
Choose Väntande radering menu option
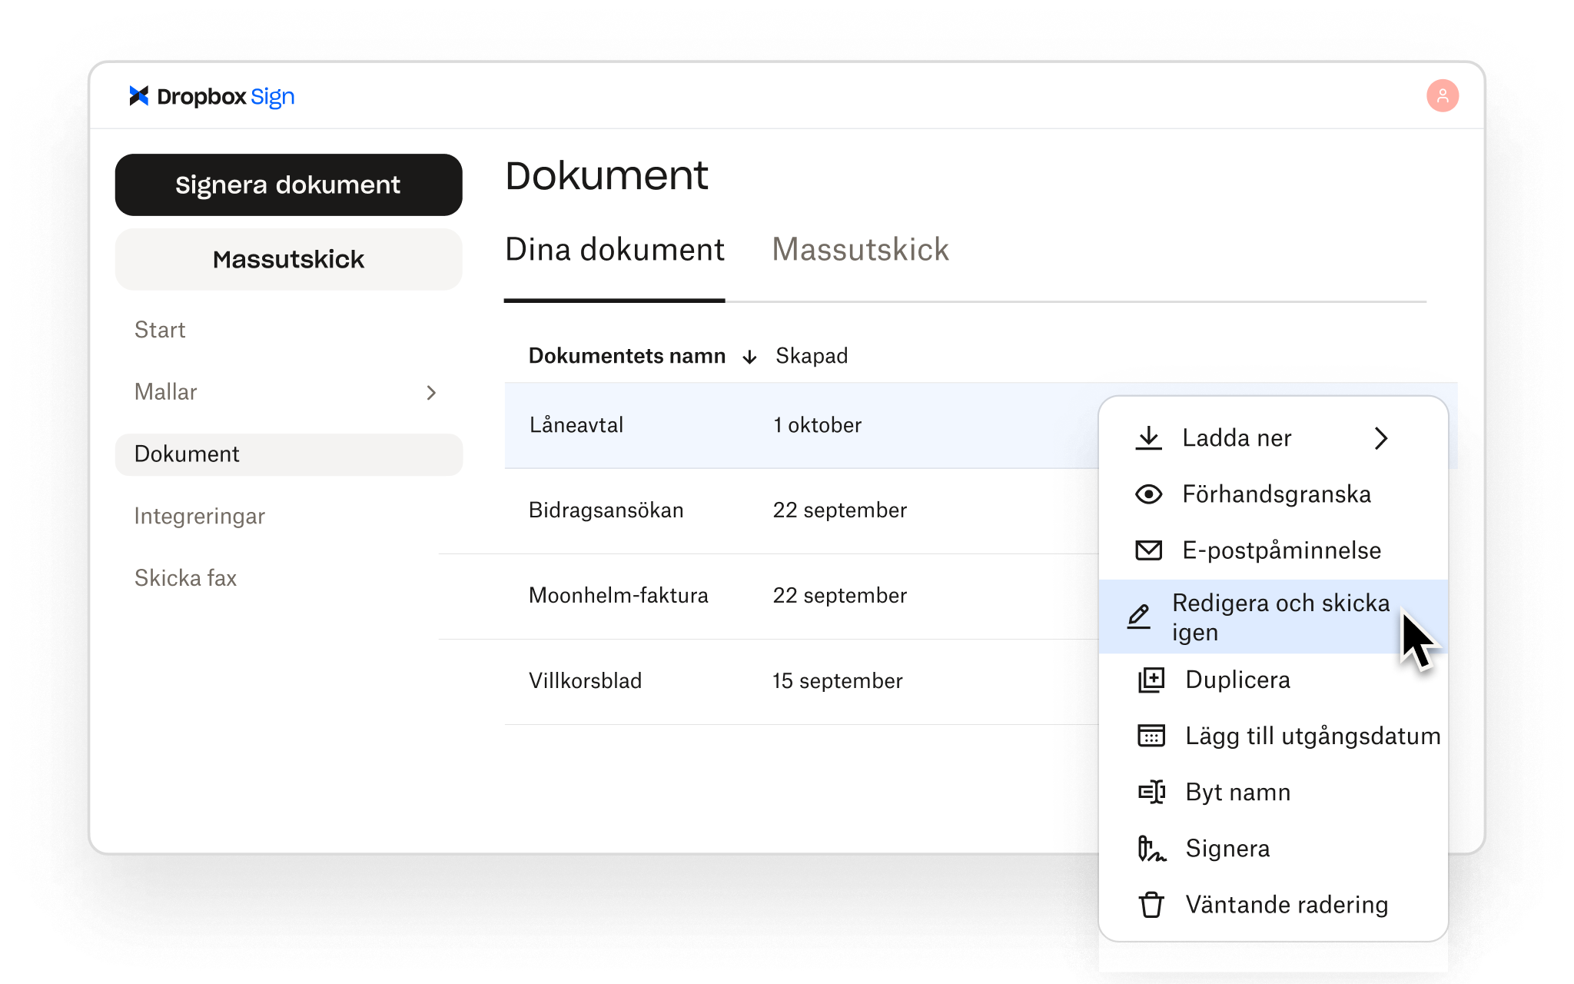coord(1273,905)
